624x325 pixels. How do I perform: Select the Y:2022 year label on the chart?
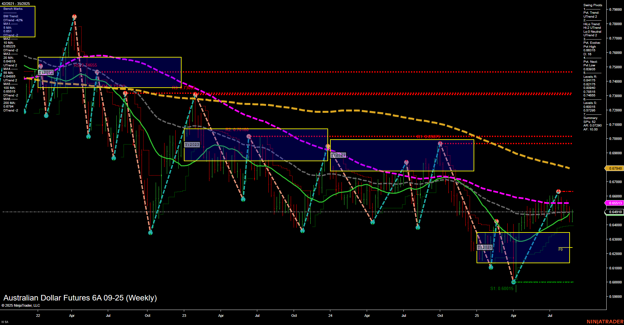(46, 72)
